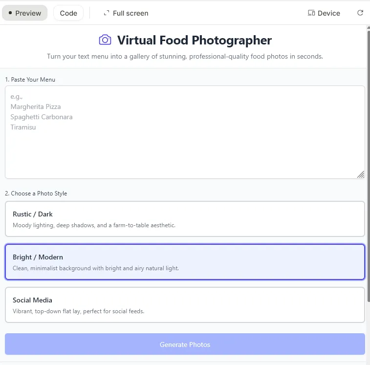Select the Rustic / Dark photo style

(x=185, y=219)
